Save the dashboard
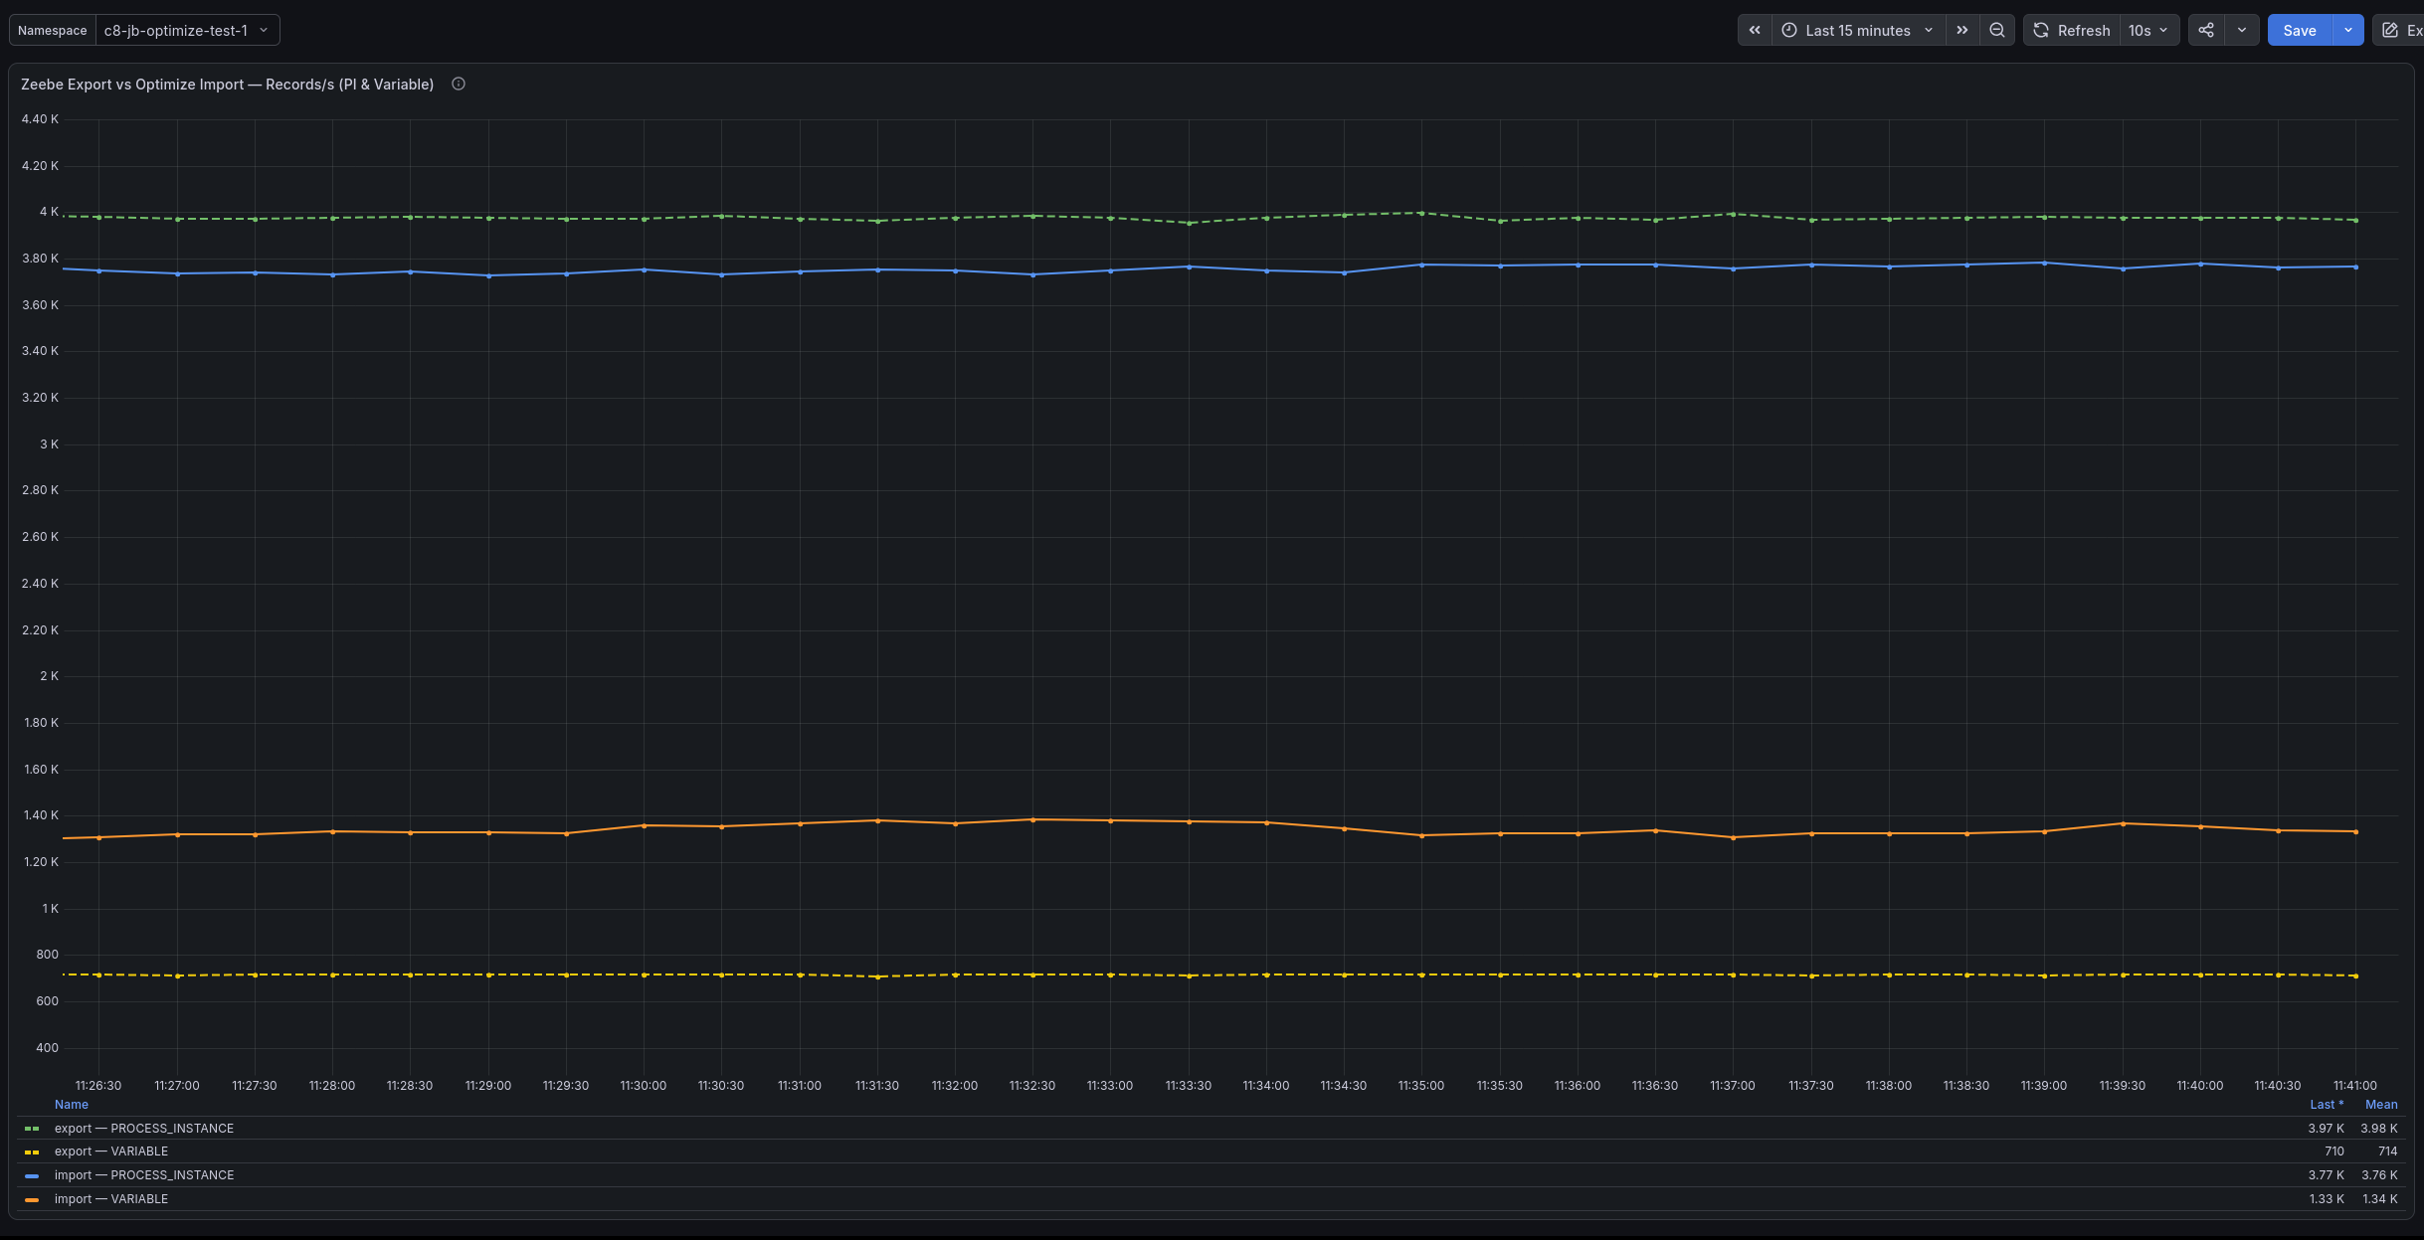The height and width of the screenshot is (1240, 2424). [2299, 30]
